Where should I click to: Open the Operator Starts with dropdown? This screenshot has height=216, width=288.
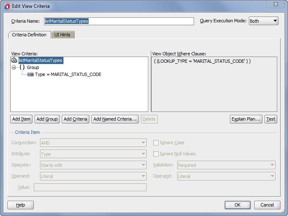tap(93, 165)
